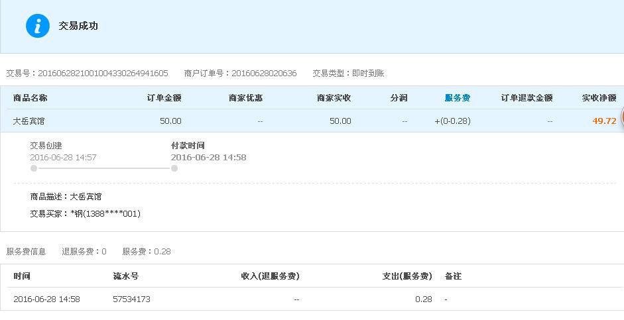624x320 pixels.
Task: Click the orange net amount 49.72
Action: 605,121
